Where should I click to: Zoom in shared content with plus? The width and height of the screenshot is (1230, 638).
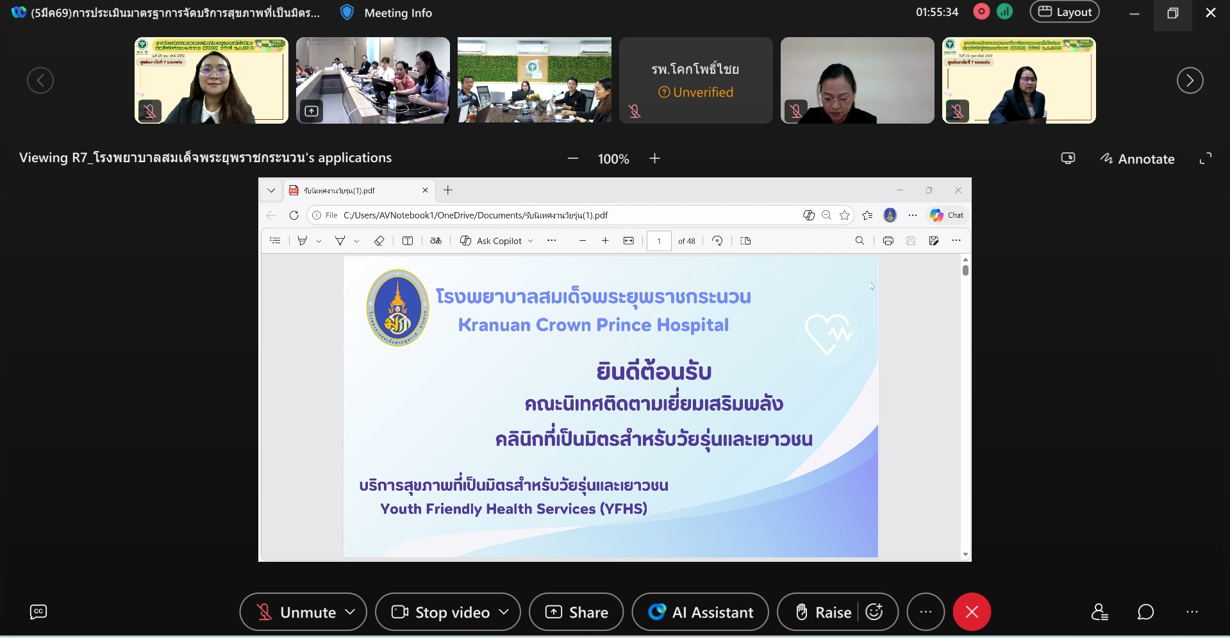point(654,158)
